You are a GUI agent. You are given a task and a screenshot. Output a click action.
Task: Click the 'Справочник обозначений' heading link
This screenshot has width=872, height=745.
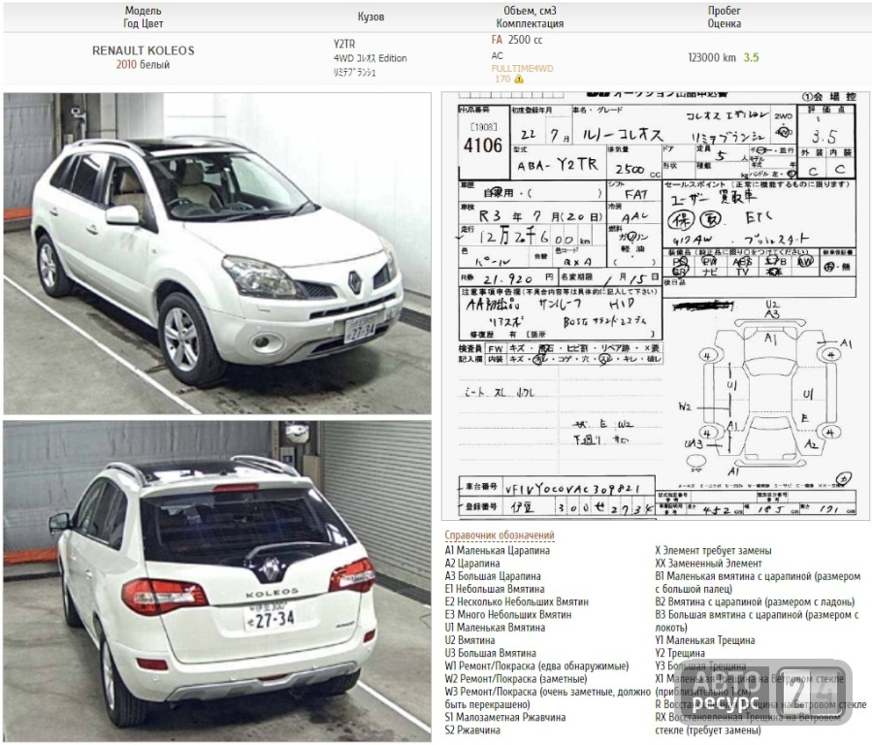[500, 535]
